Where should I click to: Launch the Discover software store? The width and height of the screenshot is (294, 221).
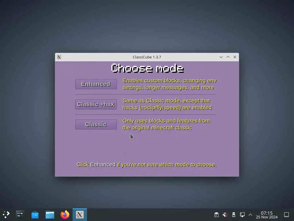click(x=35, y=215)
